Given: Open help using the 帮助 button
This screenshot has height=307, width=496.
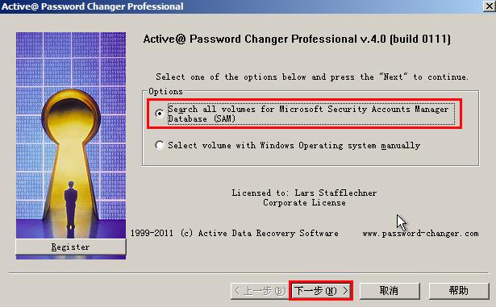Looking at the screenshot, I should (459, 291).
